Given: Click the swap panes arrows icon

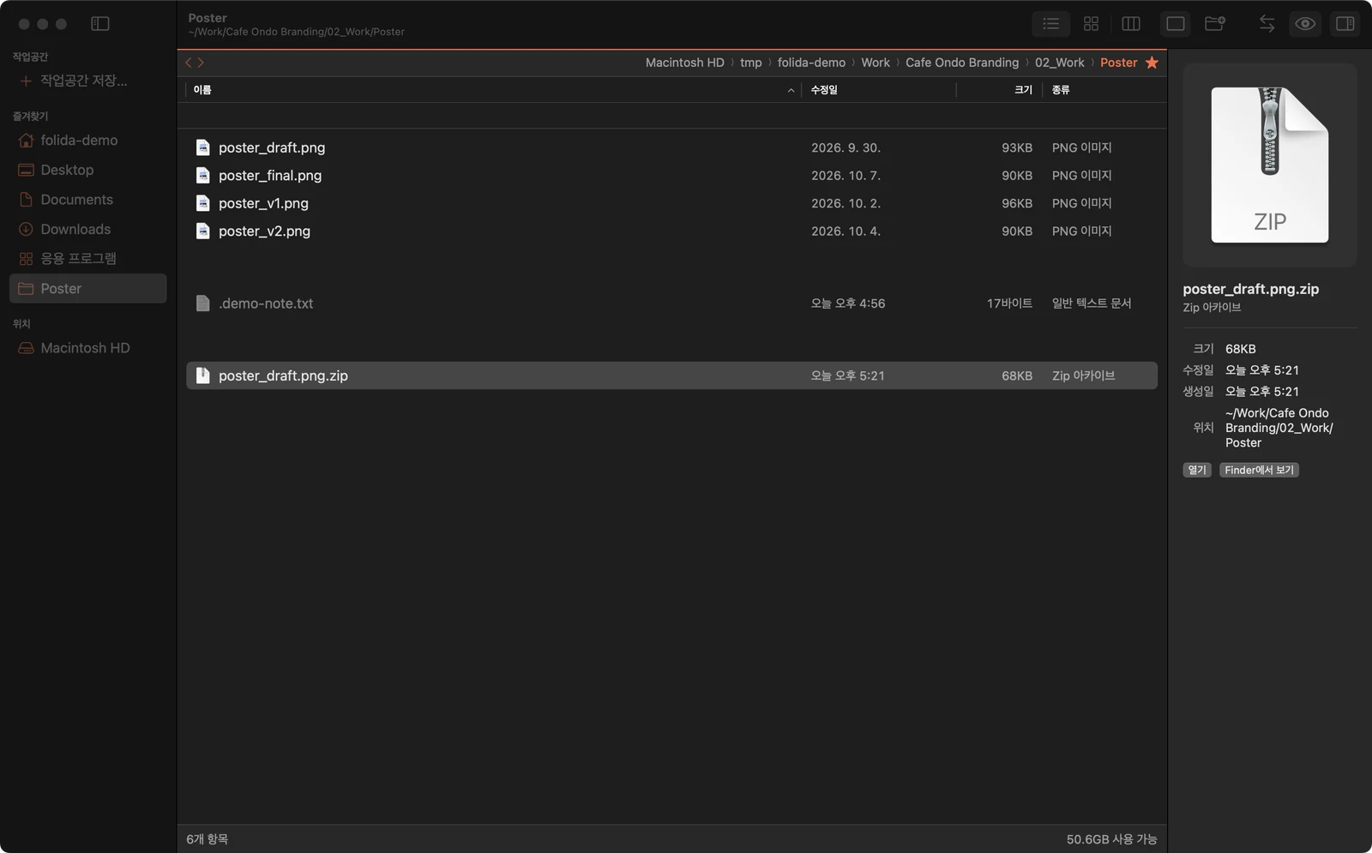Looking at the screenshot, I should (x=1267, y=24).
